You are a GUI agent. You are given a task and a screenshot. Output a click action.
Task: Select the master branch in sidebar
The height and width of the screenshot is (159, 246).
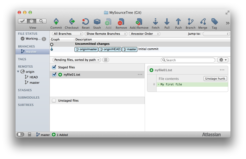33,52
